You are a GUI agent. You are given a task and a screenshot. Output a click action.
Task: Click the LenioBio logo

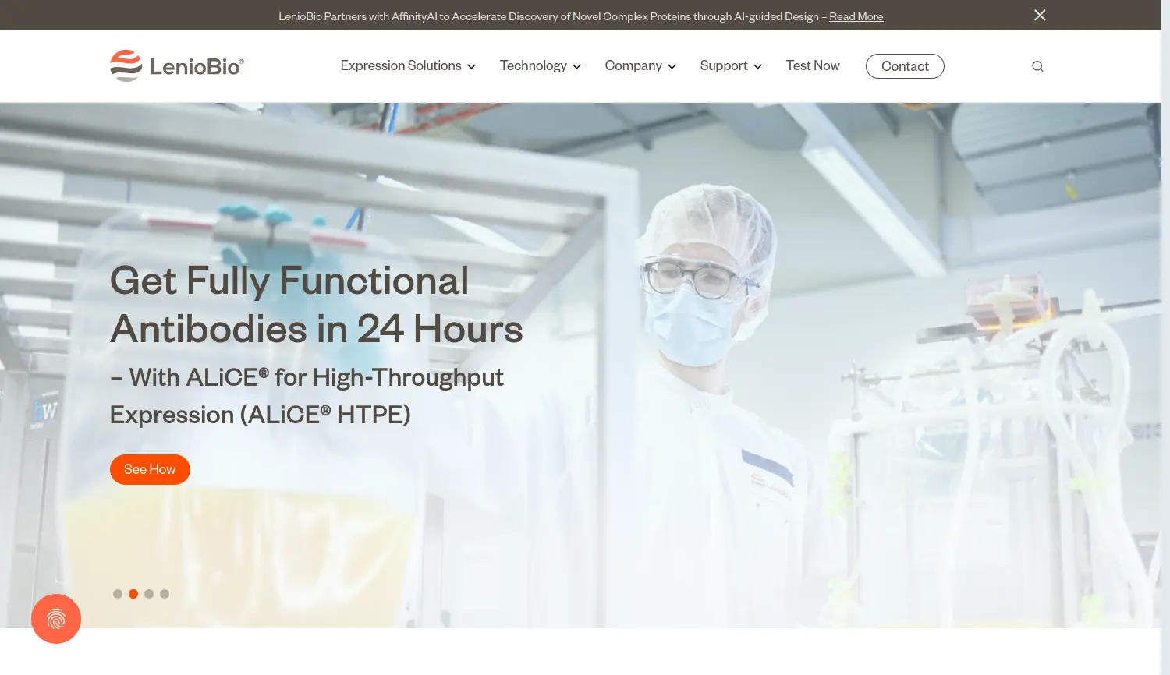(x=176, y=65)
